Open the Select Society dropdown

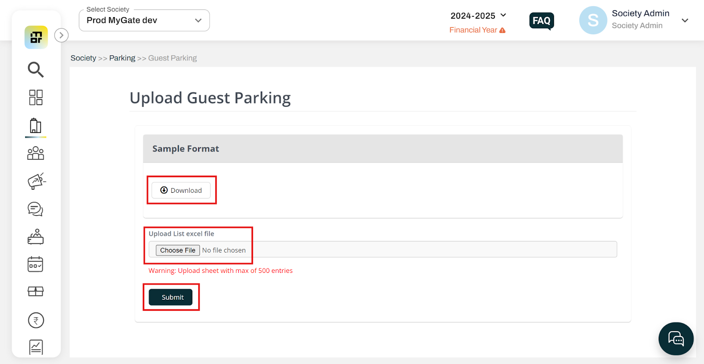pos(144,20)
